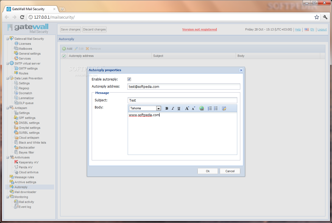Open Mailboxes in sidebar tree
The height and width of the screenshot is (223, 332).
tap(26, 49)
